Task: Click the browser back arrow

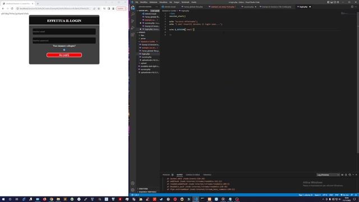Action: [3, 8]
